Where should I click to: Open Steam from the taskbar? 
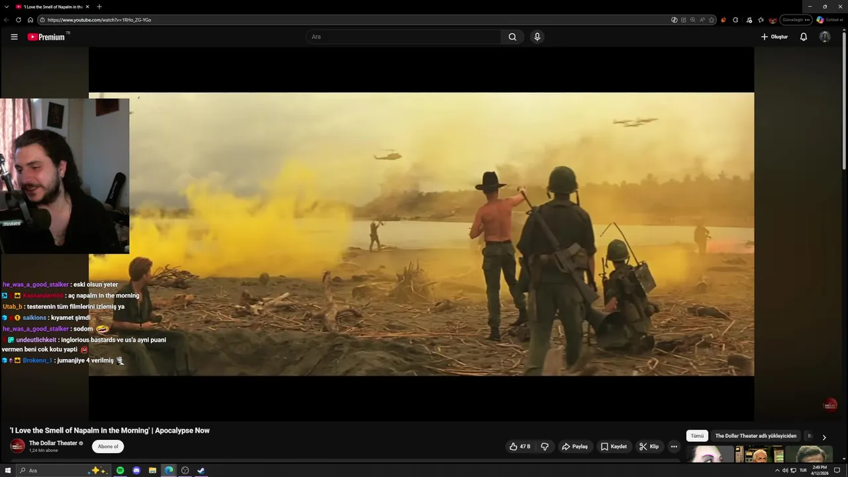pyautogui.click(x=201, y=470)
